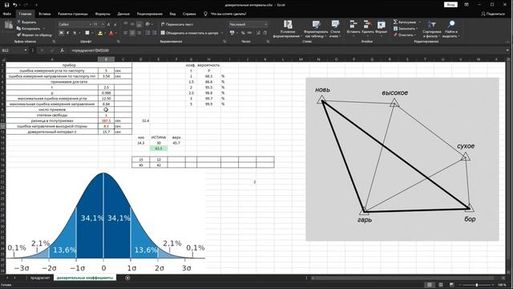Click the align middle icon
Image resolution: width=513 pixels, height=289 pixels.
click(x=132, y=24)
